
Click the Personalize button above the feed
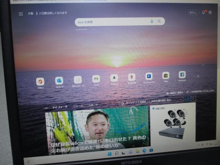[133, 102]
